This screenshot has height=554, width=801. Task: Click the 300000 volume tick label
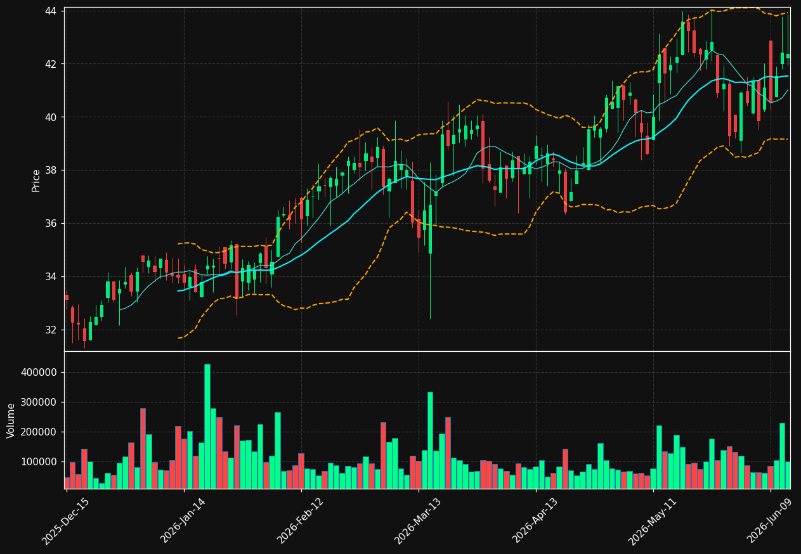click(39, 403)
